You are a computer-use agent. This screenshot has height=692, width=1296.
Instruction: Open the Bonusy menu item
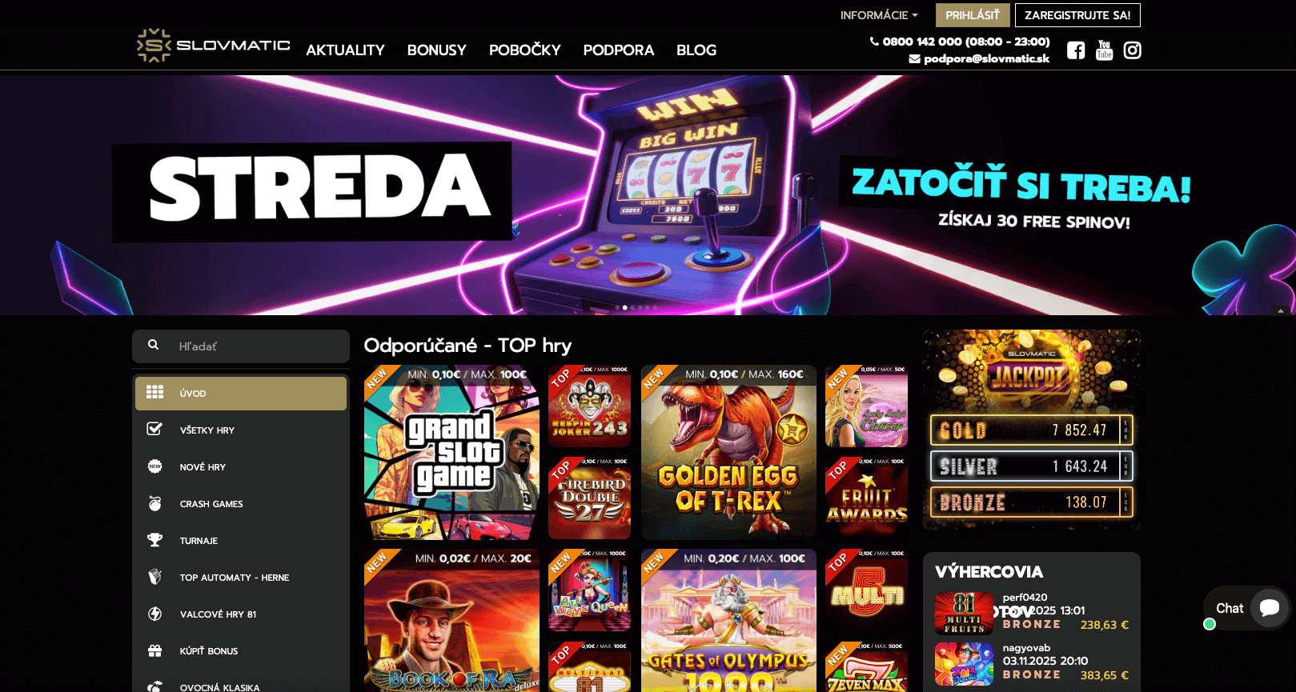tap(436, 50)
